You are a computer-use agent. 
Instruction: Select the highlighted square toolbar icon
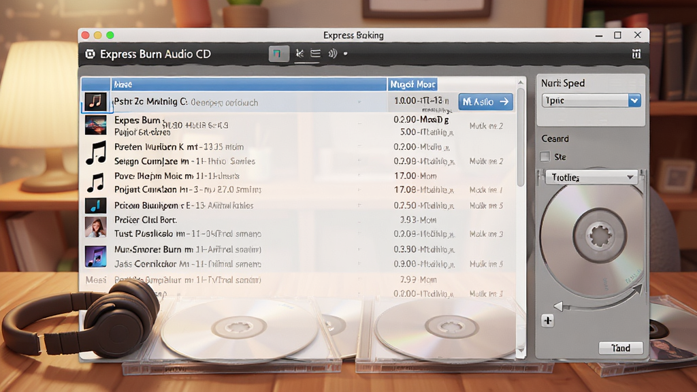pos(278,54)
